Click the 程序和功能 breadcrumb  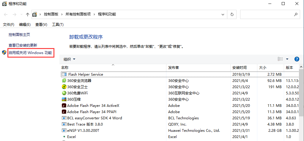point(107,14)
